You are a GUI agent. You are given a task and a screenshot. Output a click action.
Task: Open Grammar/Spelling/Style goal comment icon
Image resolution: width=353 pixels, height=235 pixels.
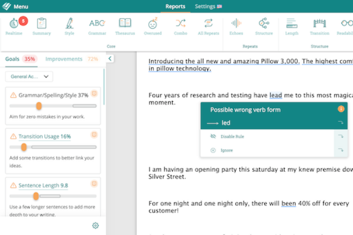[x=94, y=93]
